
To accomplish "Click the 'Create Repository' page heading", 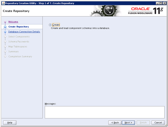I will (x=16, y=11).
